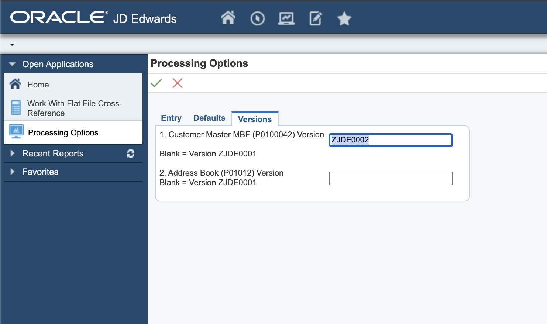Switch to the Defaults tab
This screenshot has height=324, width=547.
point(209,118)
